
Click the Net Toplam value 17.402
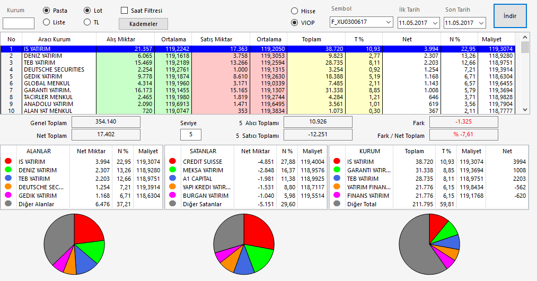106,134
